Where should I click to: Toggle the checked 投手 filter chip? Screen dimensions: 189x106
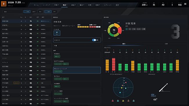[48, 12]
